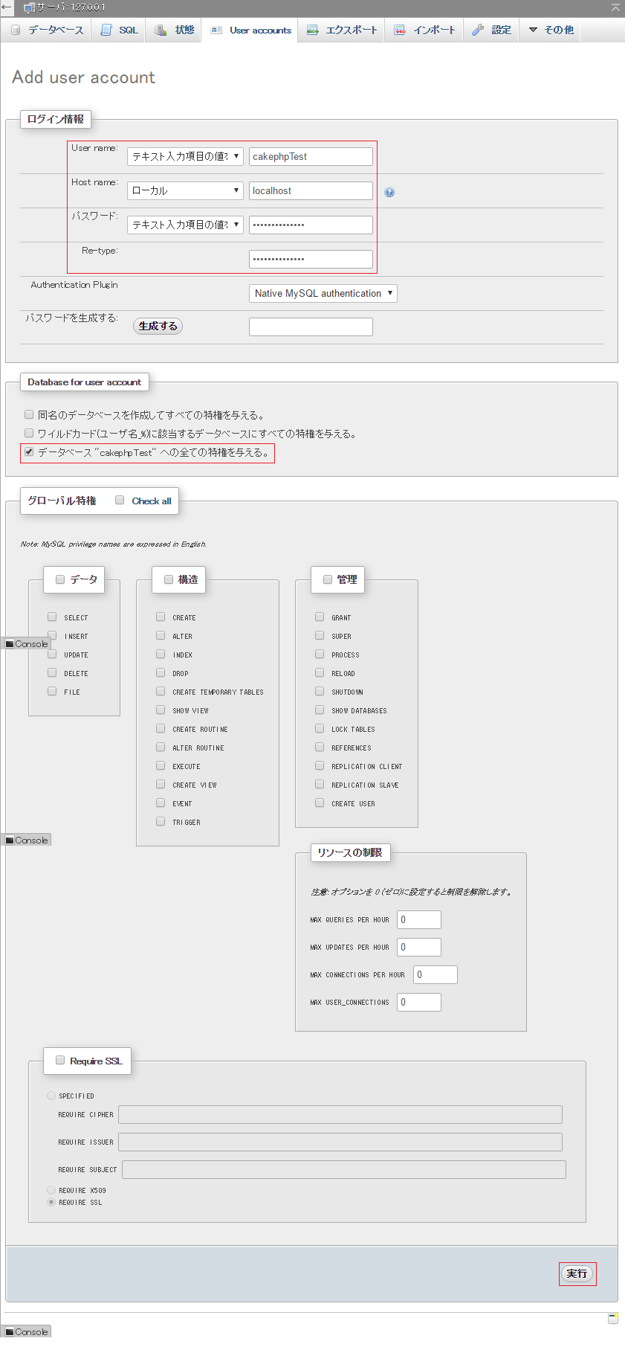Enable the EXECUTE privilege

pos(161,765)
